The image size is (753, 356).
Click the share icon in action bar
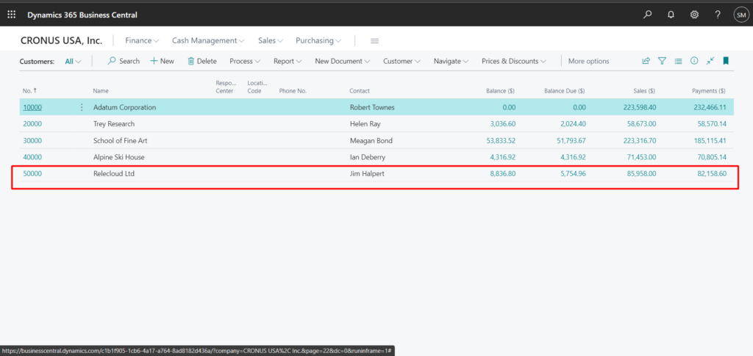pyautogui.click(x=646, y=61)
